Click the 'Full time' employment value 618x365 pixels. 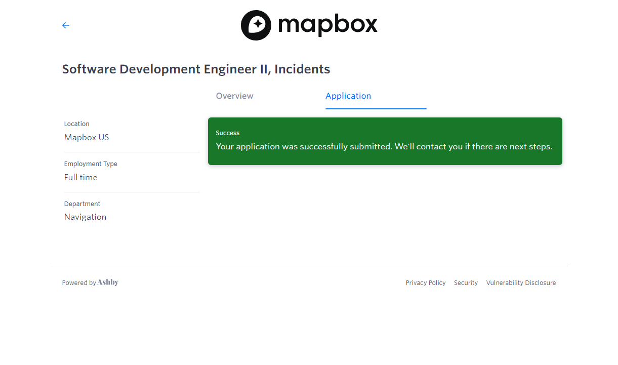point(80,178)
